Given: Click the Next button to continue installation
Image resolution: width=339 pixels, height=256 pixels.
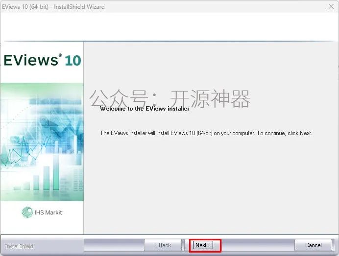Looking at the screenshot, I should [x=203, y=245].
